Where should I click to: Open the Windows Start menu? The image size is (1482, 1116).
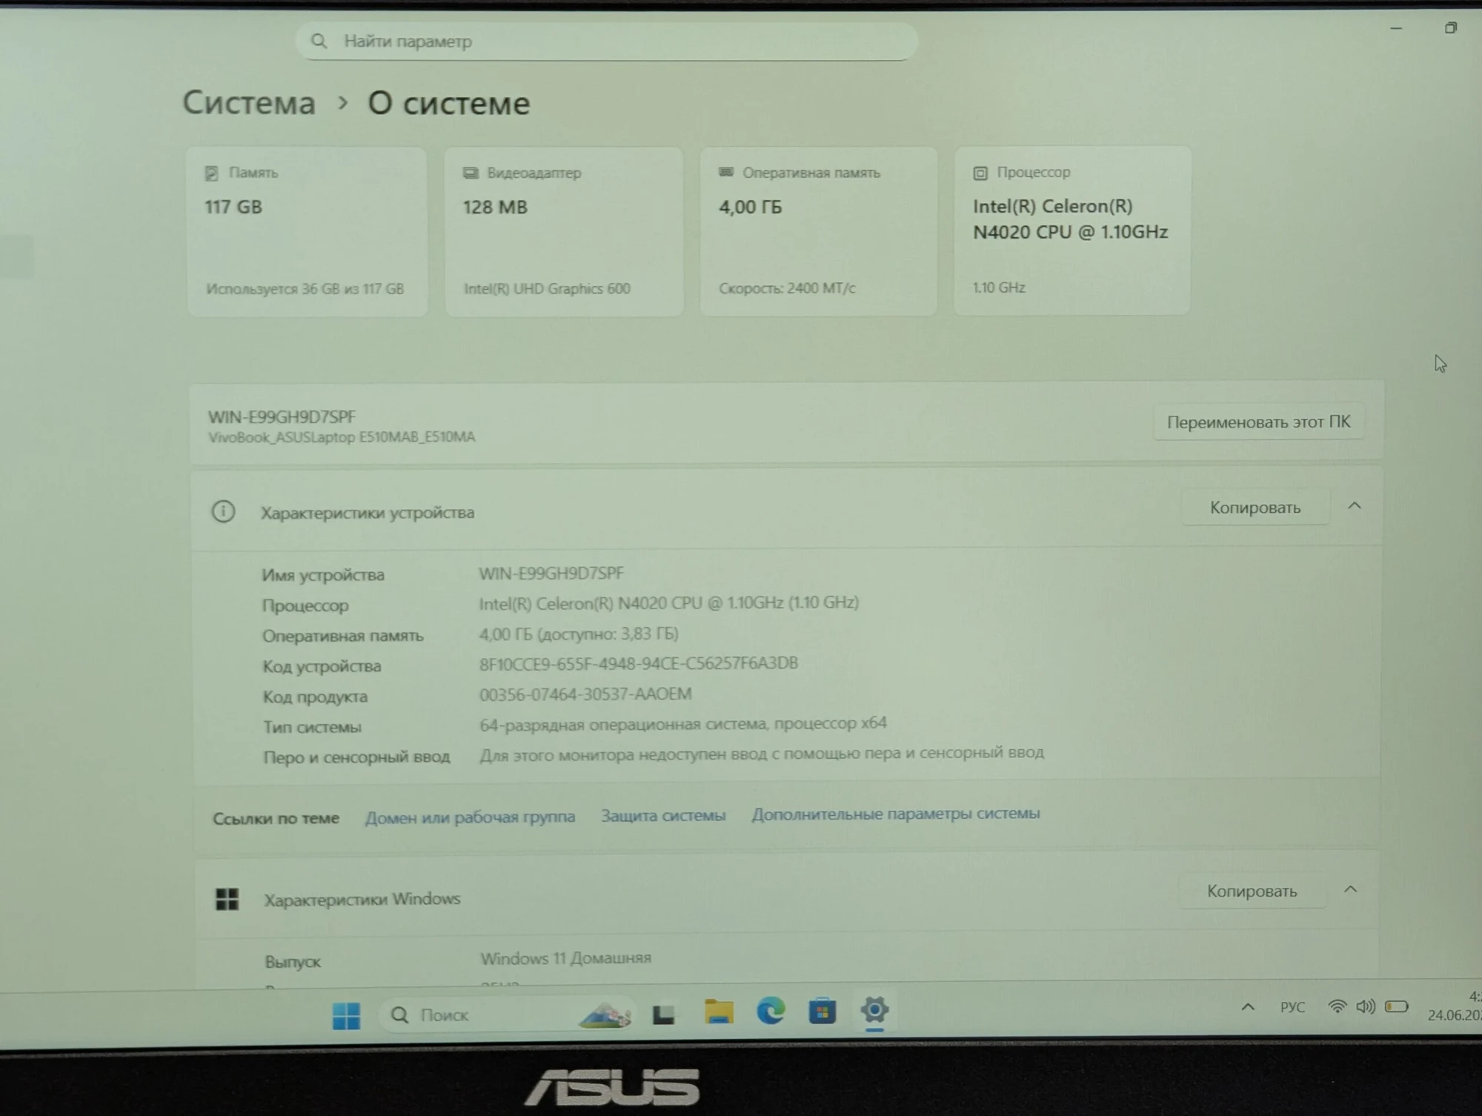[x=346, y=1014]
